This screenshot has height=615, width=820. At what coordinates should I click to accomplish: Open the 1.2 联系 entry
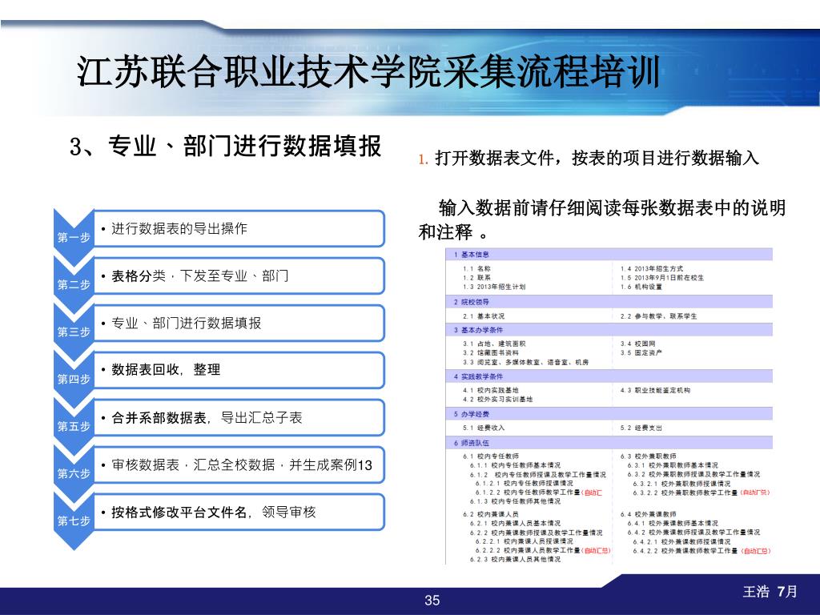(476, 278)
